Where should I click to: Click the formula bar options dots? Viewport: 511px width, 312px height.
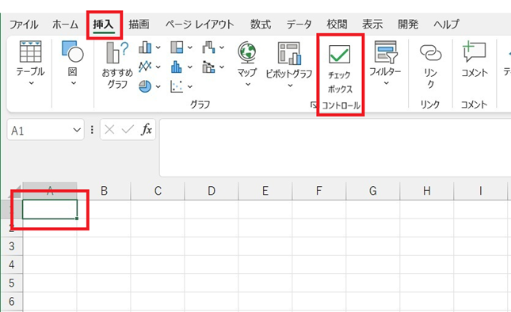tap(92, 130)
